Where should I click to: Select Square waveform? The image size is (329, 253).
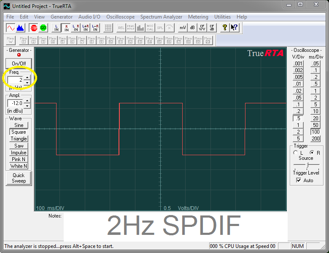pyautogui.click(x=19, y=132)
